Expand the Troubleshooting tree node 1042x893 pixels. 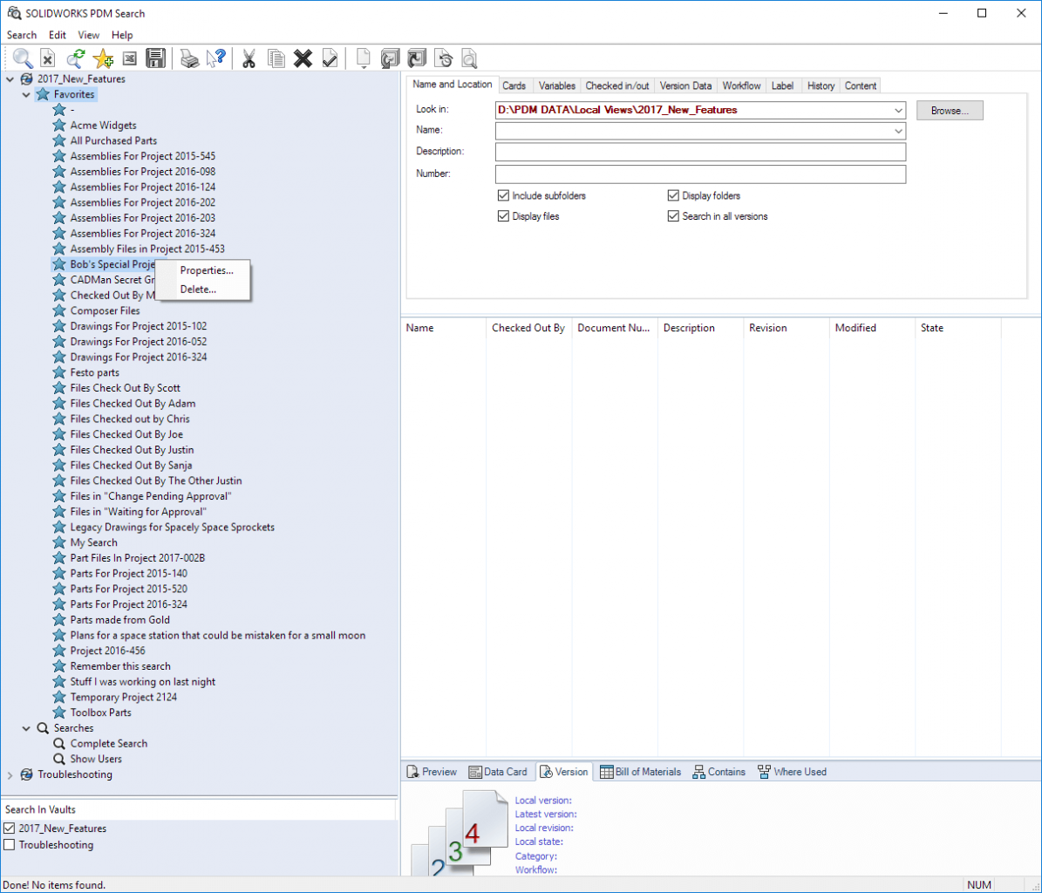(x=10, y=774)
